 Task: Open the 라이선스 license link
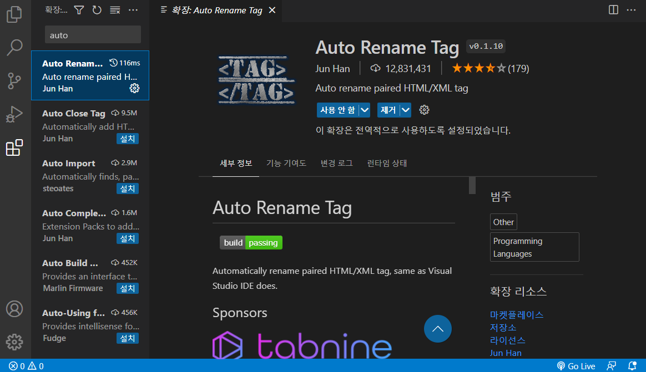(508, 340)
